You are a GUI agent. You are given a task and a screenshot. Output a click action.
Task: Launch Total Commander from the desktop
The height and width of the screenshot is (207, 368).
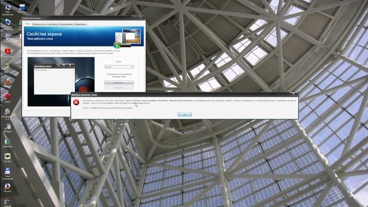click(x=7, y=174)
